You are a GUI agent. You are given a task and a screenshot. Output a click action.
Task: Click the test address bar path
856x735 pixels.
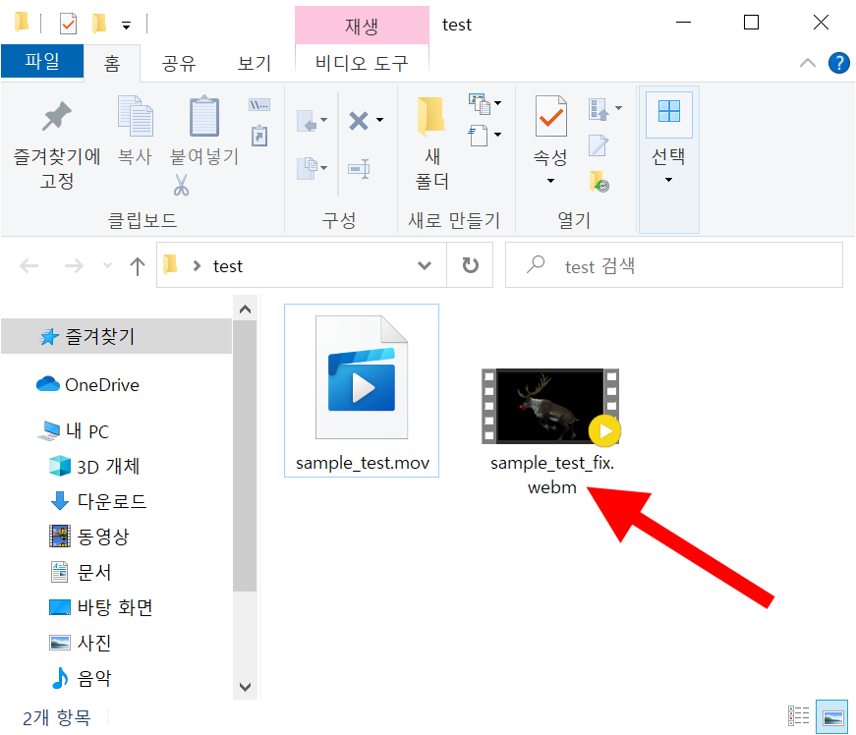pyautogui.click(x=228, y=266)
